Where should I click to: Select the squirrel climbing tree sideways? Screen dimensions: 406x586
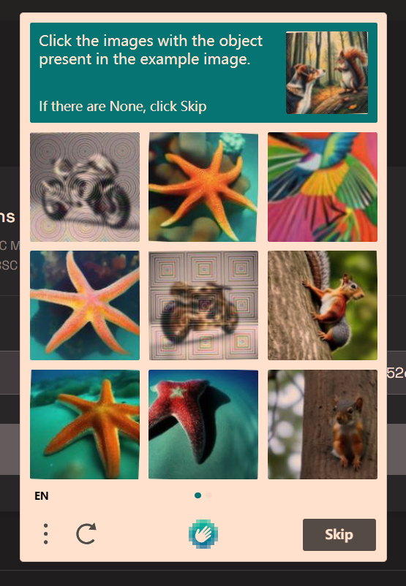(322, 305)
